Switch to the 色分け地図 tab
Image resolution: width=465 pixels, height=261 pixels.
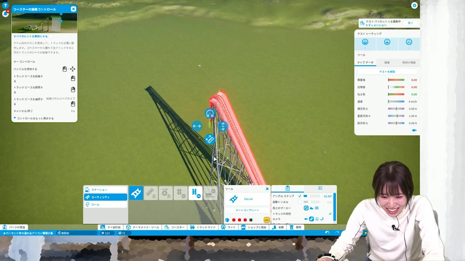[409, 62]
